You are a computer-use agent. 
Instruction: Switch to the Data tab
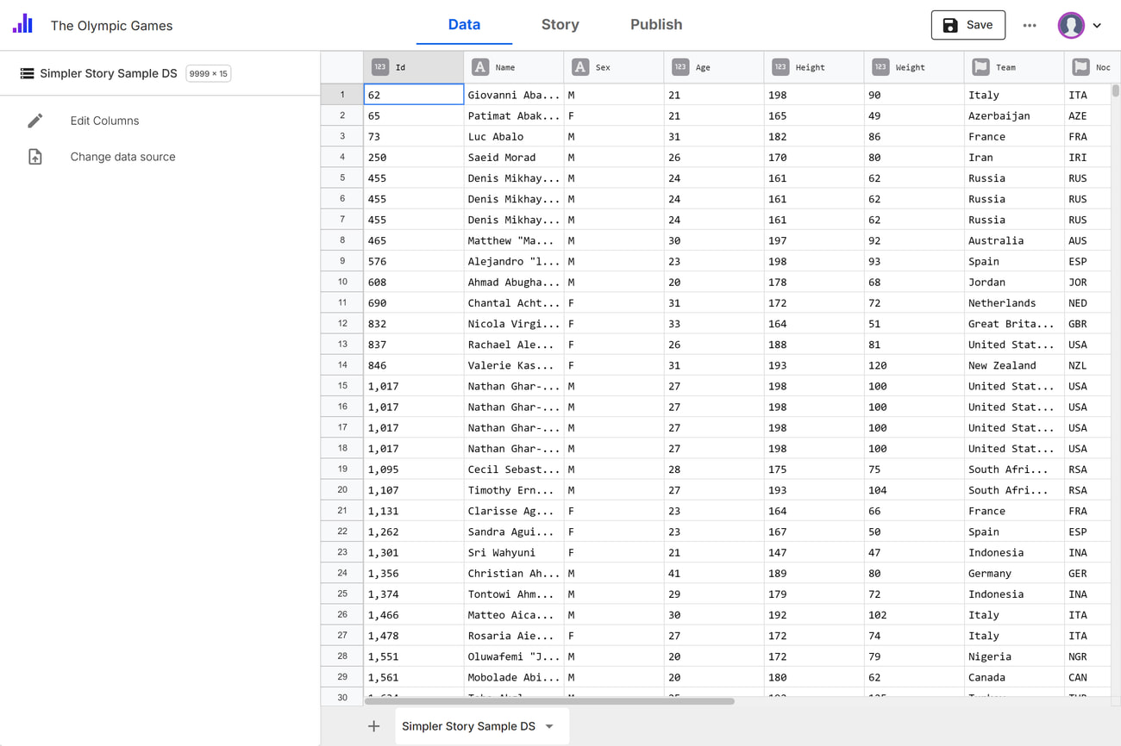pos(464,25)
